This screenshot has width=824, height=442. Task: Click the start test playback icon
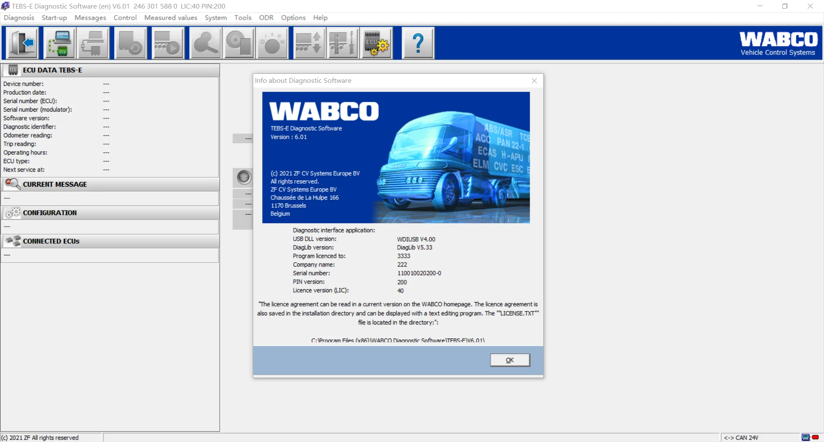click(168, 43)
